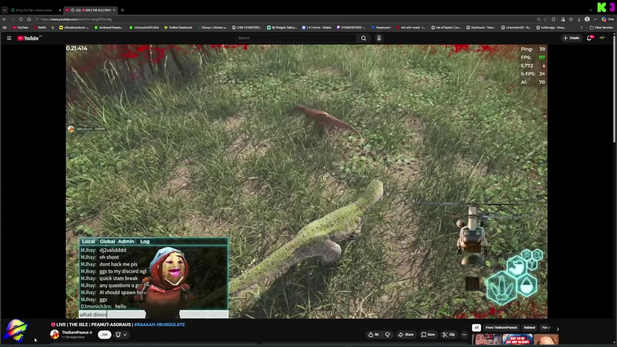Open the YouTube bookmark
The height and width of the screenshot is (347, 617).
tap(20, 27)
